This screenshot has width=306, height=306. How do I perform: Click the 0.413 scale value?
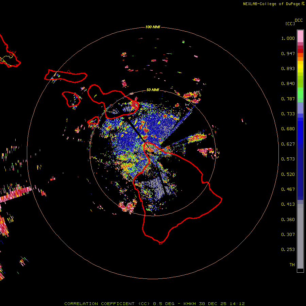click(288, 204)
